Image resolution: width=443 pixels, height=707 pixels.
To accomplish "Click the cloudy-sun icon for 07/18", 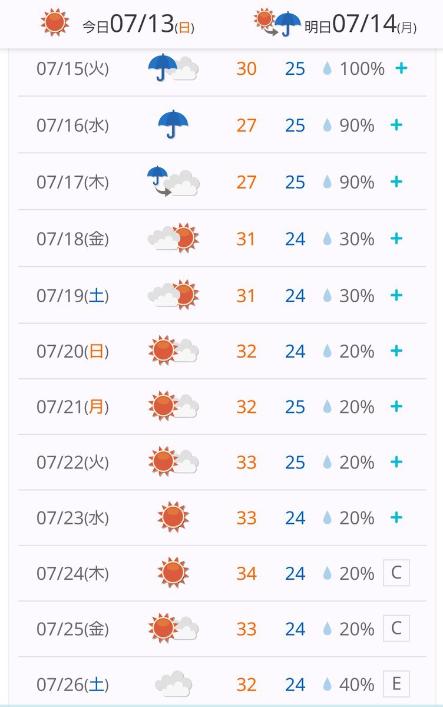I will (173, 239).
